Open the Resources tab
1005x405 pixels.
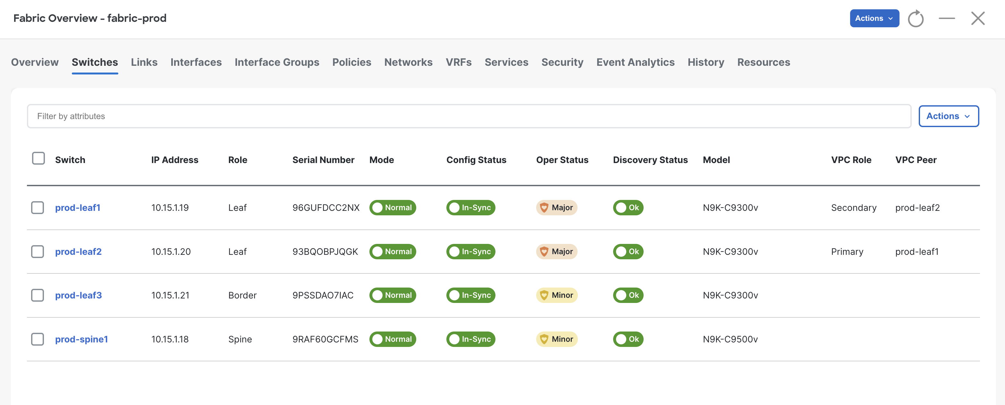pos(763,62)
